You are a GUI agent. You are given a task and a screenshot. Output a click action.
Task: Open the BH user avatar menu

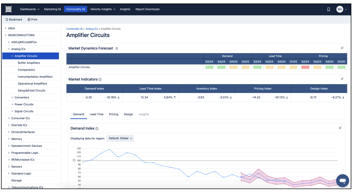tap(341, 9)
